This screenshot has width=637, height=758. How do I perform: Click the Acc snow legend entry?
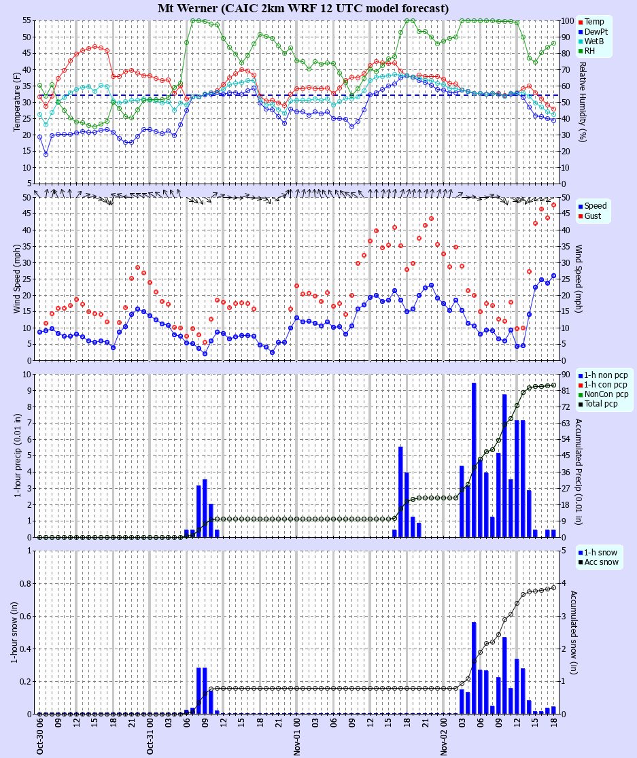598,562
